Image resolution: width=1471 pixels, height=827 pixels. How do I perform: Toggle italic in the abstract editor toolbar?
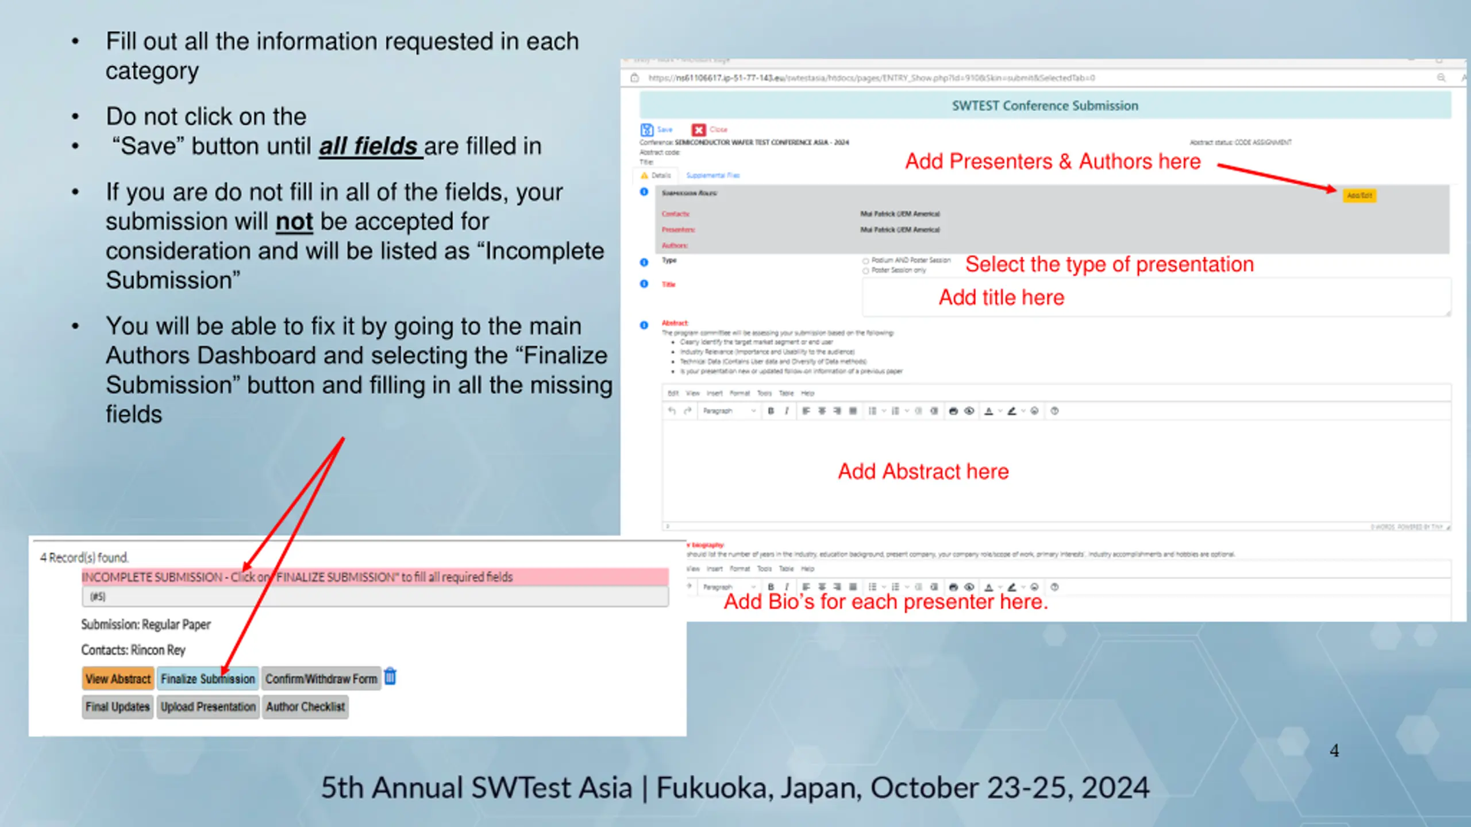tap(787, 411)
